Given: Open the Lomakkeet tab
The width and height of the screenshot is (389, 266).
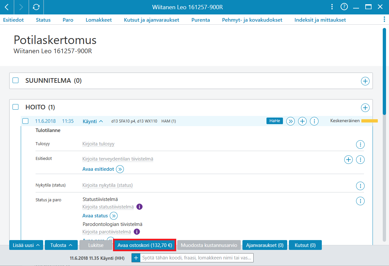Looking at the screenshot, I should [99, 20].
